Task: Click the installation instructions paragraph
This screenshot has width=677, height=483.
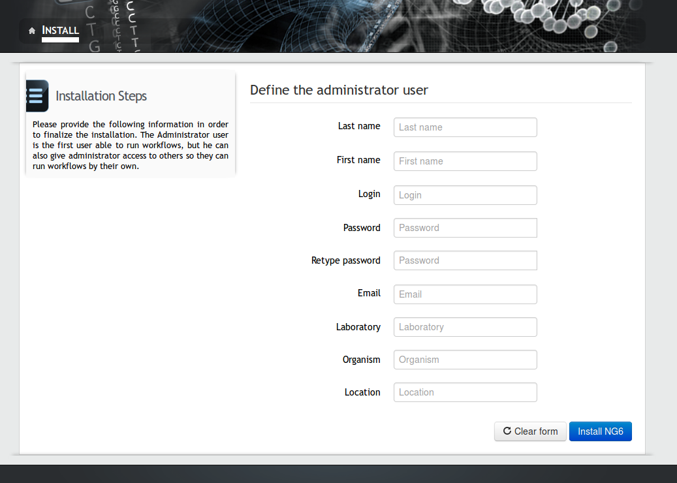Action: coord(131,145)
